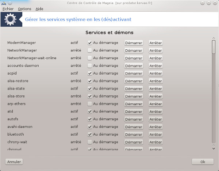Viewport: 219px width, 171px height.
Task: Start the alsa-restore service
Action: [134, 81]
